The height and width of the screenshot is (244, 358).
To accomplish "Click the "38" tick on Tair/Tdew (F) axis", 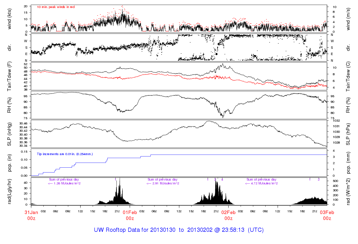I will point(26,90).
